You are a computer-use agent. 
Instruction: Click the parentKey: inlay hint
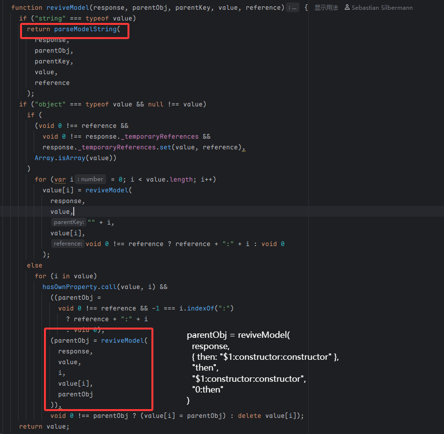tap(69, 222)
